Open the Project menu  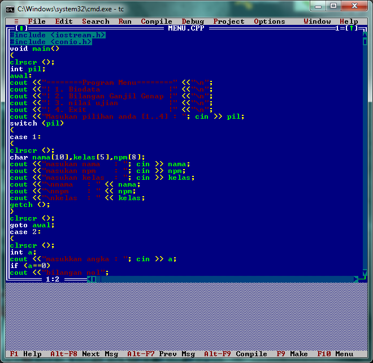(229, 21)
